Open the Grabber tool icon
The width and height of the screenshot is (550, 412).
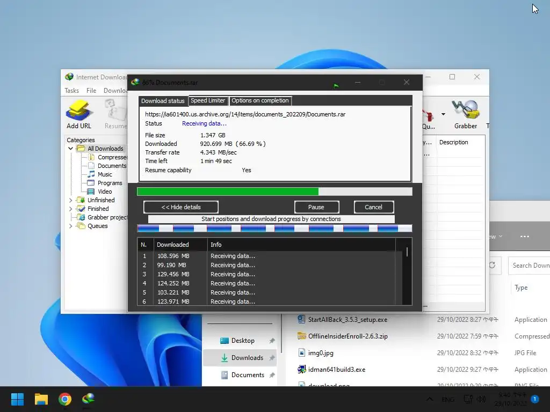(x=466, y=114)
